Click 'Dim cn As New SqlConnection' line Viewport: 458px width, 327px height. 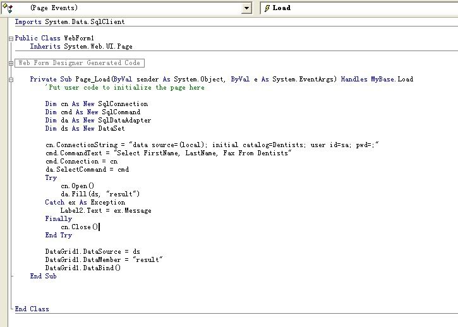pyautogui.click(x=97, y=104)
